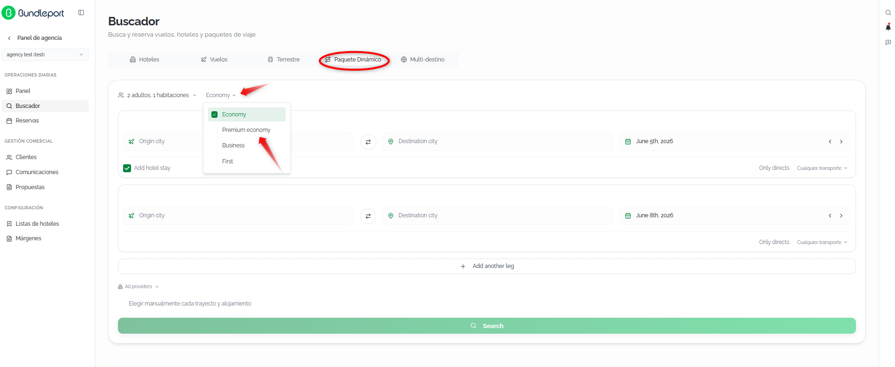
Task: Select the Economy option checkbox
Action: 215,115
